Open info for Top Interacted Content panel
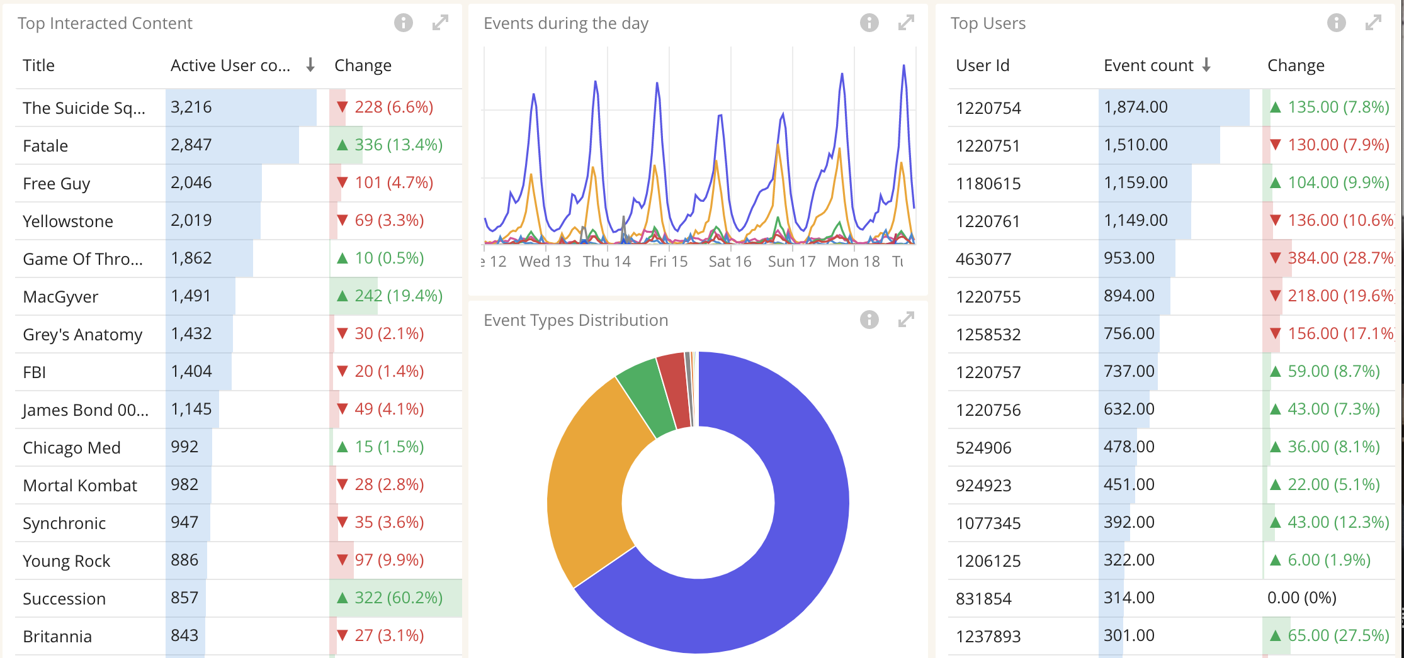The width and height of the screenshot is (1404, 658). click(x=404, y=23)
